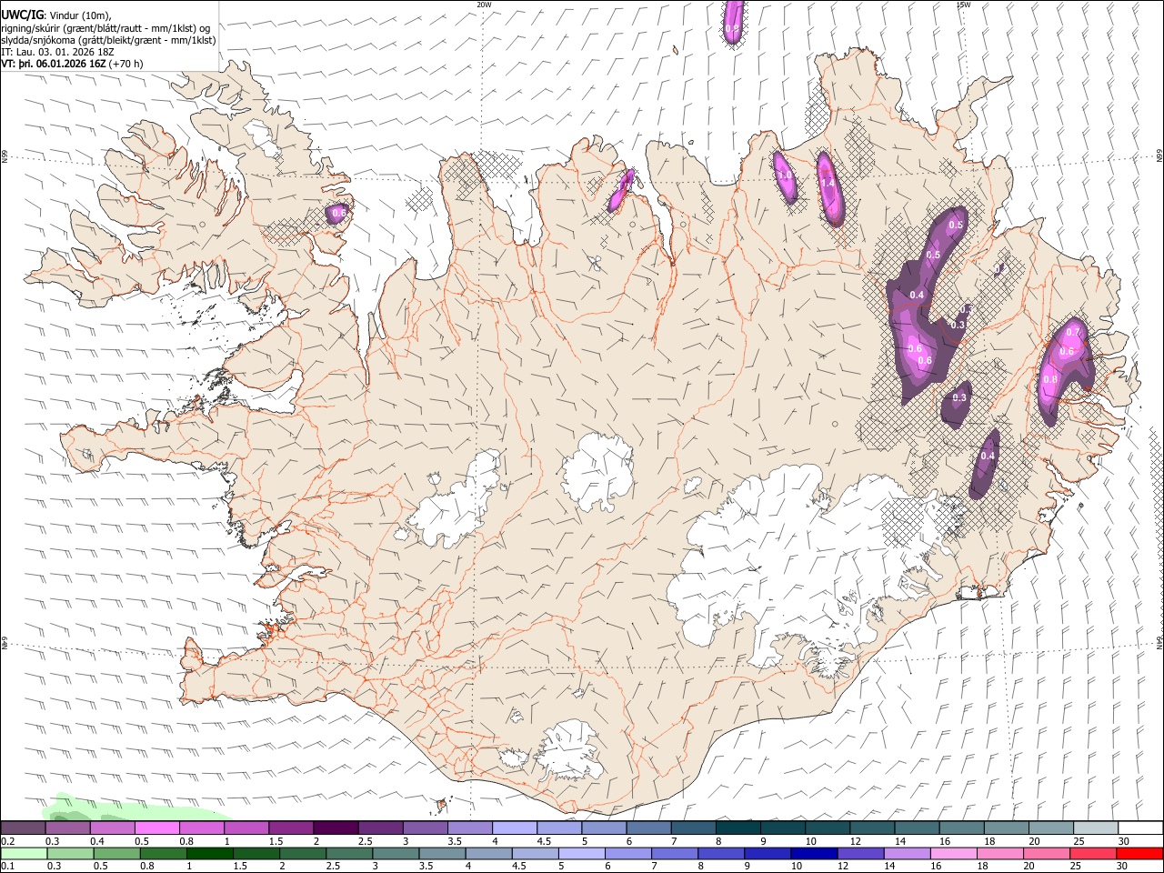The image size is (1164, 873).
Task: Click the '0.6' snow patch in the Westfjords
Action: [x=338, y=213]
